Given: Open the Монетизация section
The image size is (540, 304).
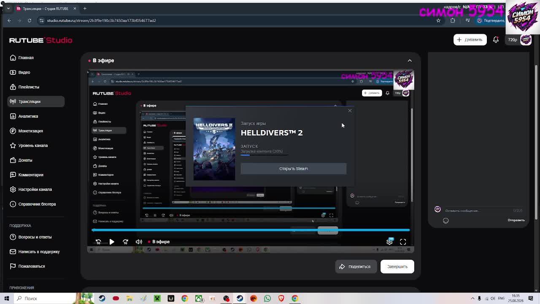Looking at the screenshot, I should tap(36, 131).
